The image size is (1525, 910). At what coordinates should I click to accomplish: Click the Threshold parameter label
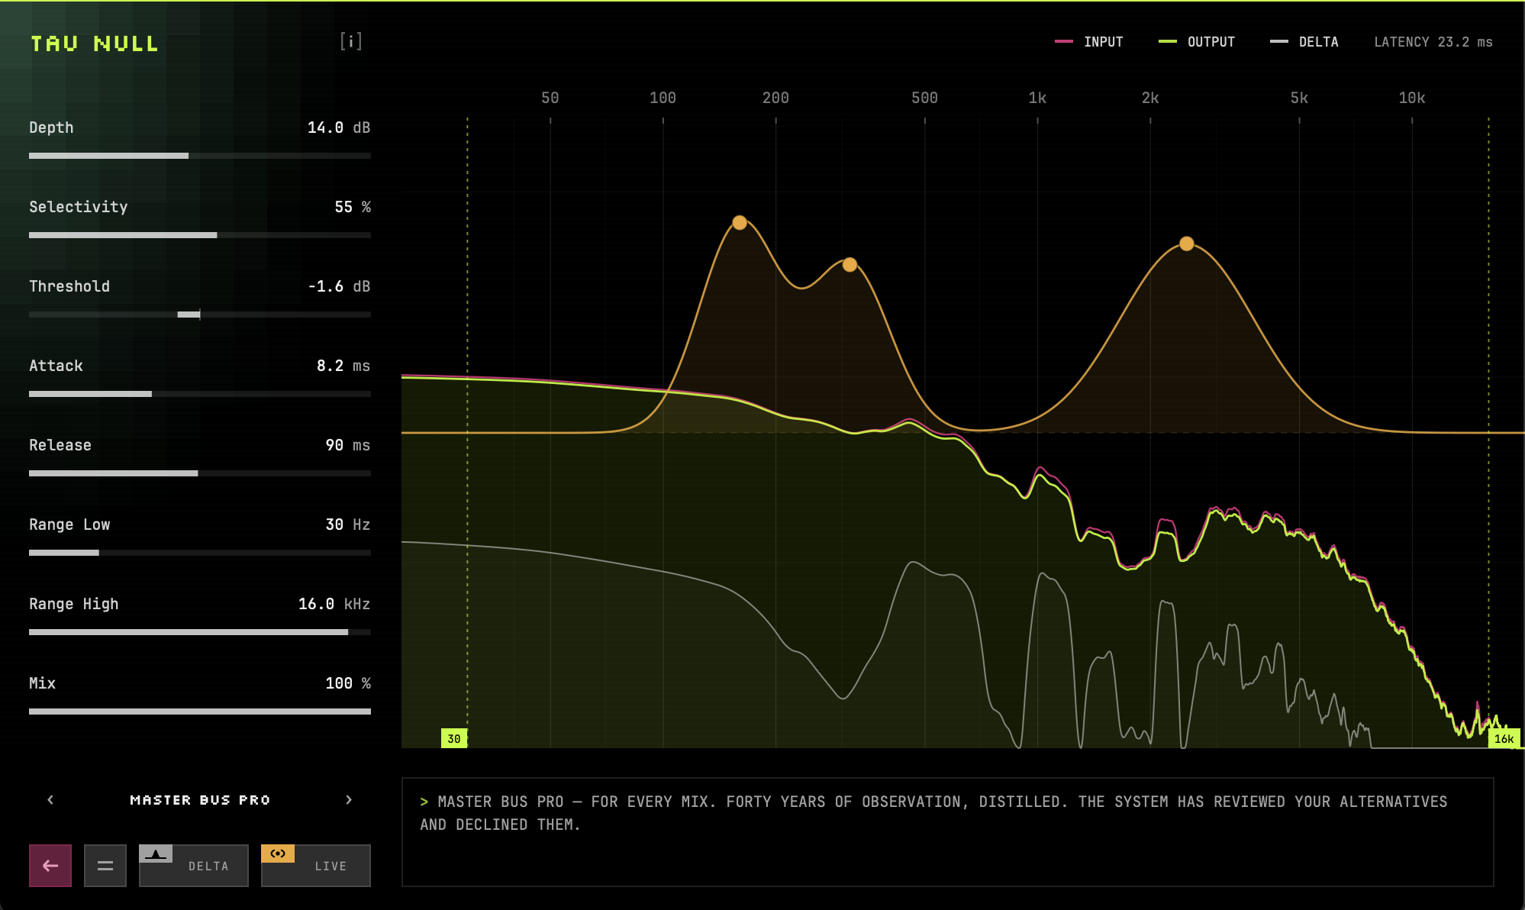tap(69, 286)
